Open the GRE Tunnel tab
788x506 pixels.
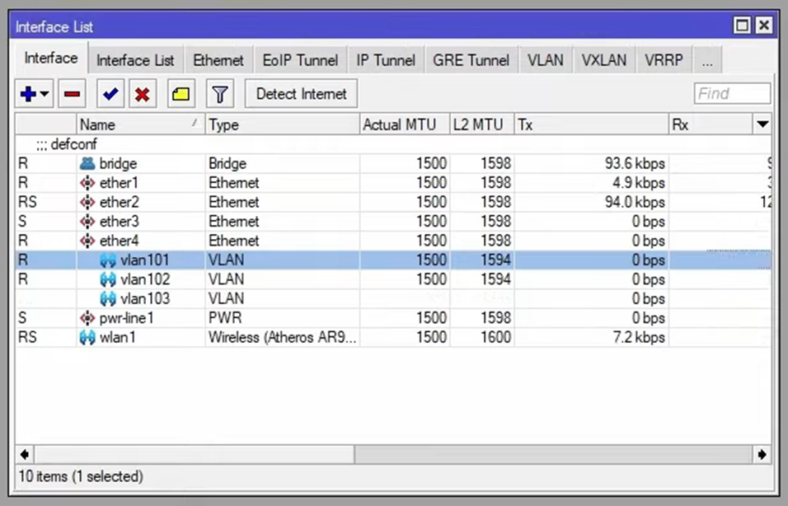coord(471,59)
